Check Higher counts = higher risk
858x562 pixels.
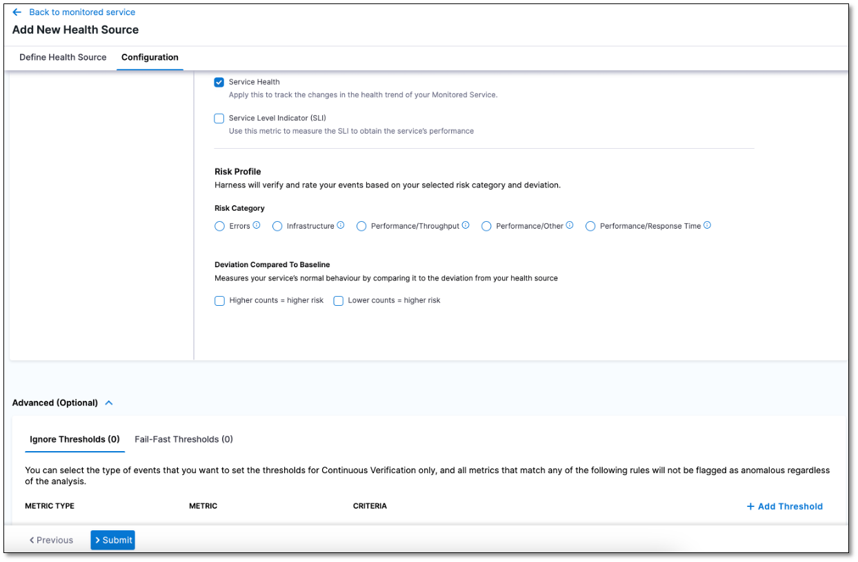(220, 301)
